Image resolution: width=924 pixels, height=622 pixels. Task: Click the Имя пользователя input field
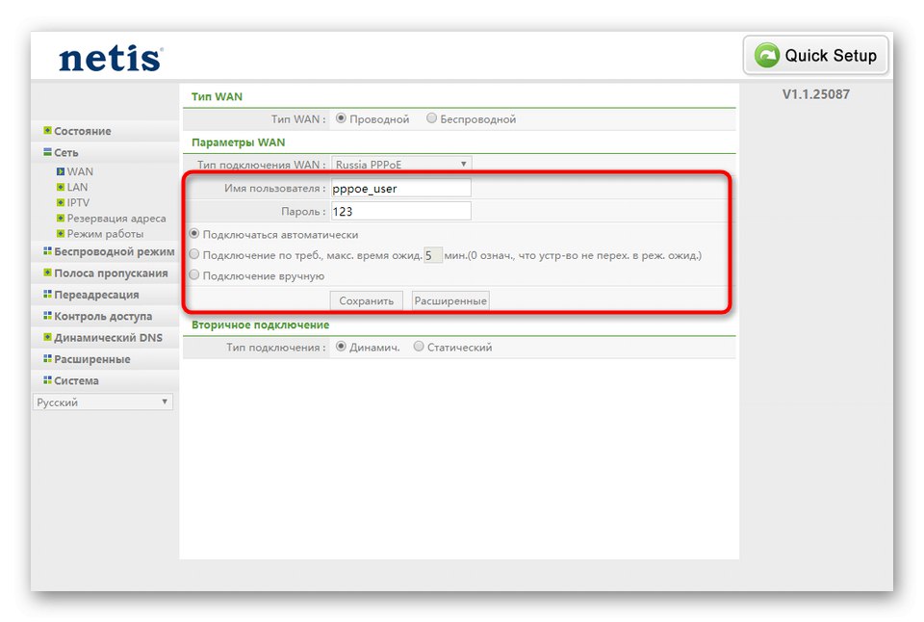click(x=400, y=188)
